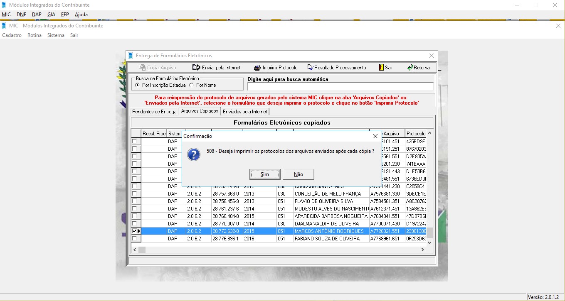Select the MARCOS ANTÔNIO RODRIGUES cell
This screenshot has height=301, width=565.
(331, 231)
